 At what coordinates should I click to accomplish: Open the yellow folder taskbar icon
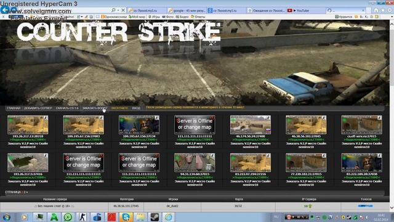(140, 217)
